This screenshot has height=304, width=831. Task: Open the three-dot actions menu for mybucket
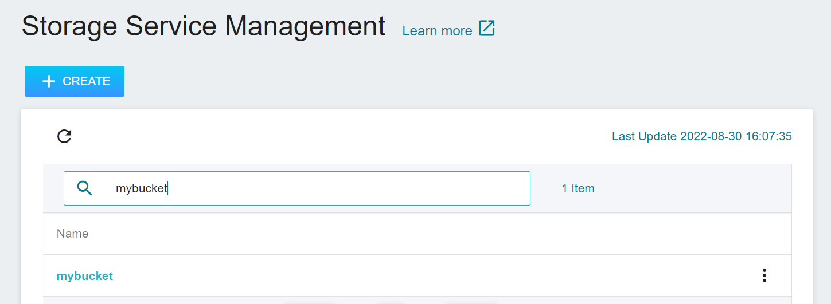pos(764,275)
